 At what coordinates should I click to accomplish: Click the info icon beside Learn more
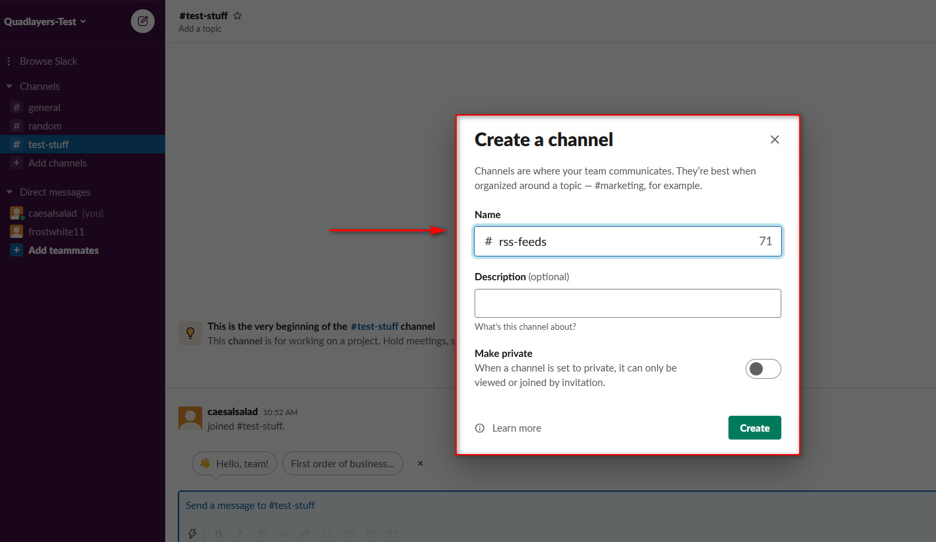pyautogui.click(x=480, y=428)
